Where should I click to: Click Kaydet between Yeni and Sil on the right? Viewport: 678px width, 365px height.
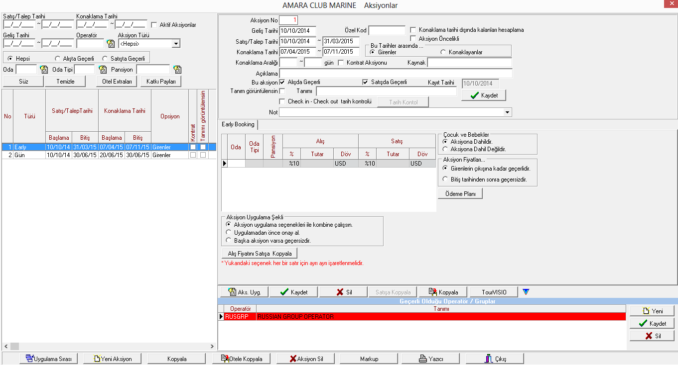coord(652,323)
